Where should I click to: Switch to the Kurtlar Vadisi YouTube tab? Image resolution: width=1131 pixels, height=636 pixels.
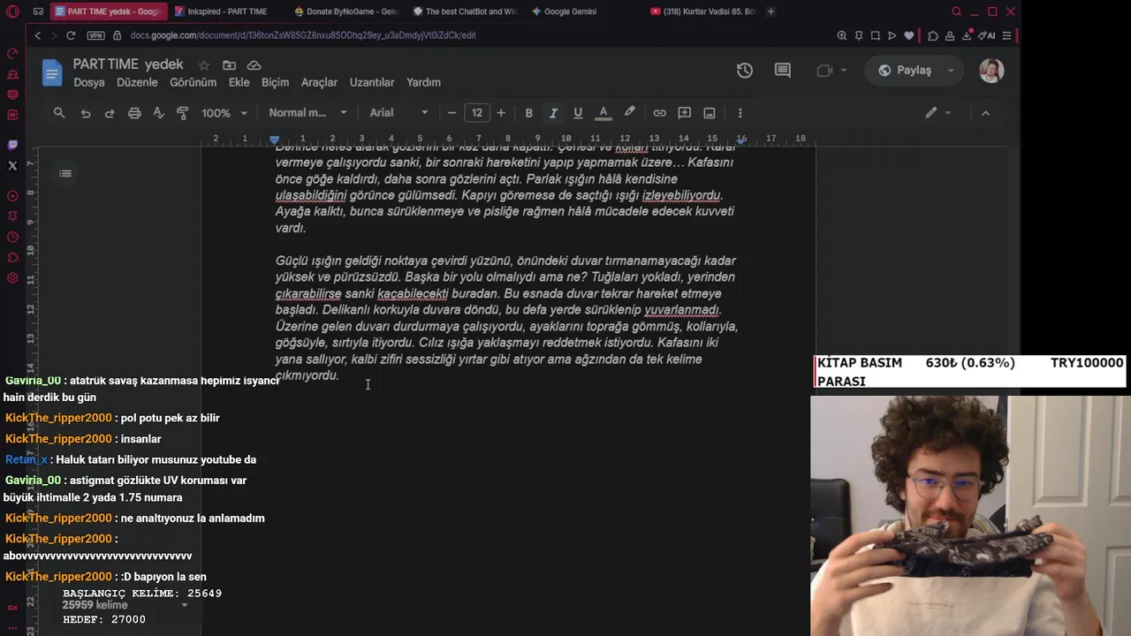pyautogui.click(x=702, y=11)
